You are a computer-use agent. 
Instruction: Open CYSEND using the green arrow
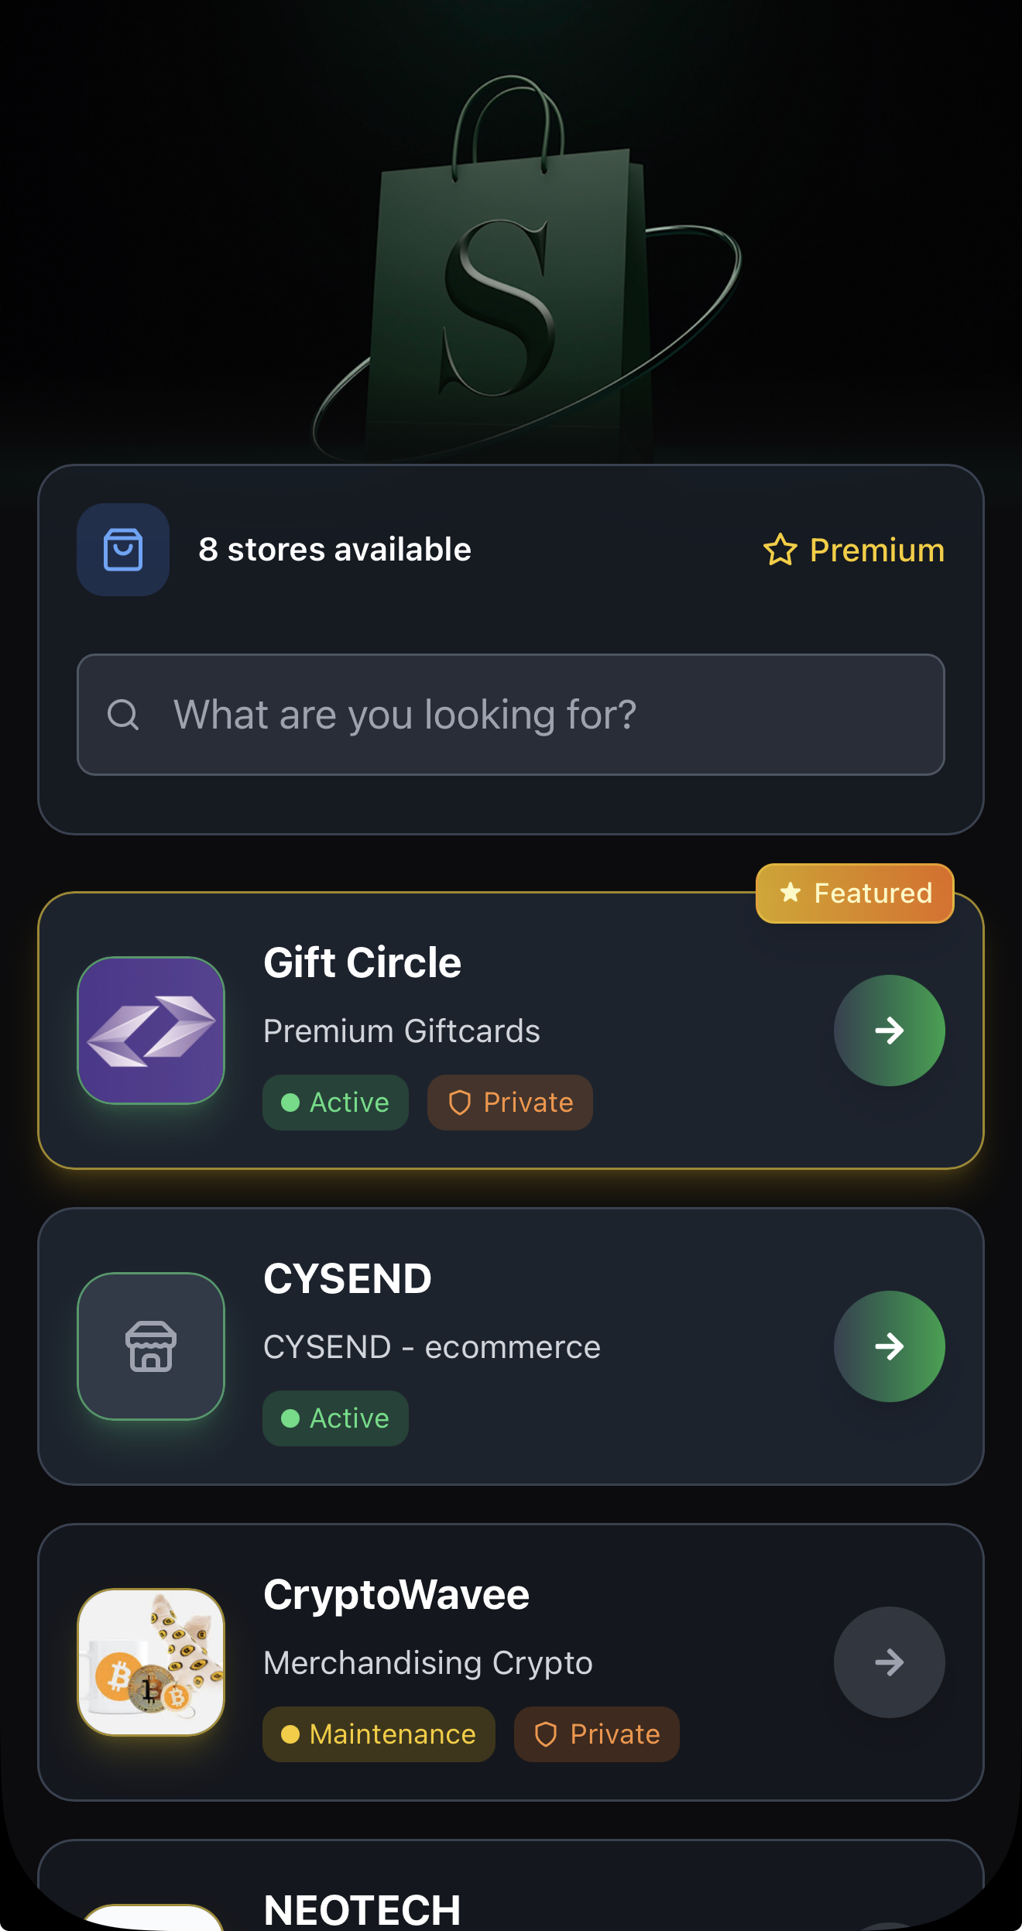(889, 1347)
